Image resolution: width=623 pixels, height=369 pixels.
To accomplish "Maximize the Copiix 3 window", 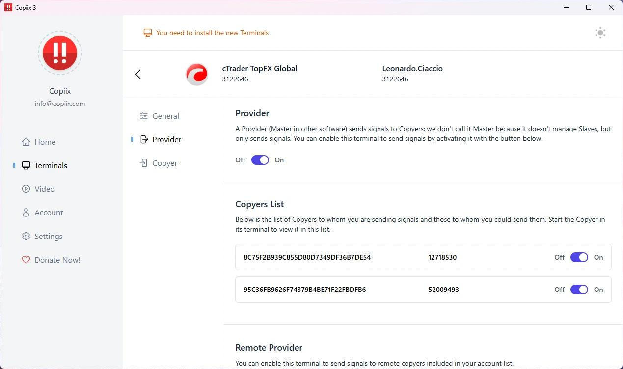I will pos(589,7).
